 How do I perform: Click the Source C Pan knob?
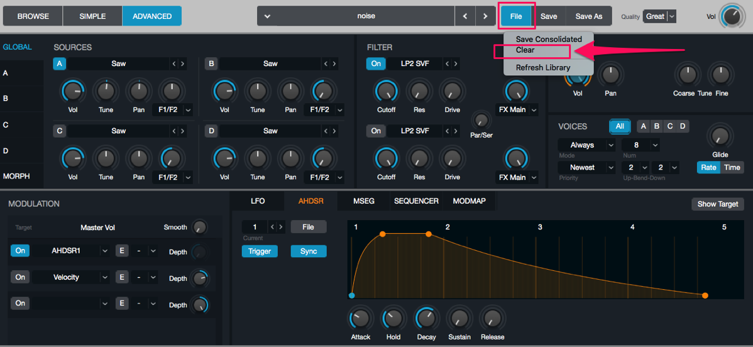pyautogui.click(x=139, y=158)
